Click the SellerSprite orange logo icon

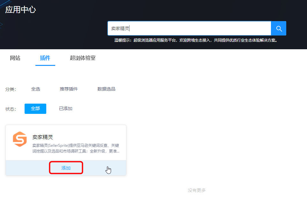[19, 139]
